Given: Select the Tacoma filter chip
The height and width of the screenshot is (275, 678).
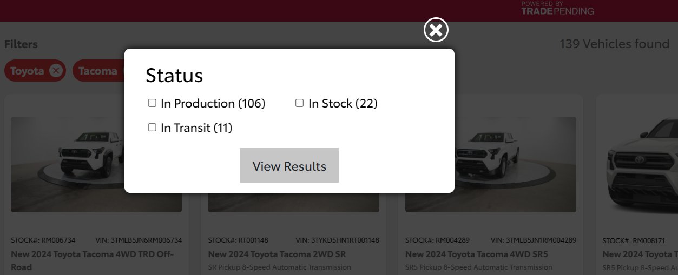Looking at the screenshot, I should [x=97, y=71].
